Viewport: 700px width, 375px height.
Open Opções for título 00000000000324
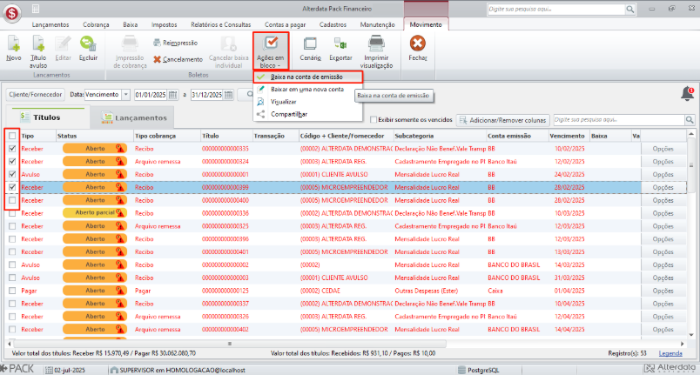[663, 162]
